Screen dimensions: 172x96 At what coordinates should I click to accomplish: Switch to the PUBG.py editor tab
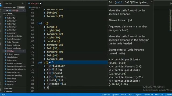click(x=34, y=3)
